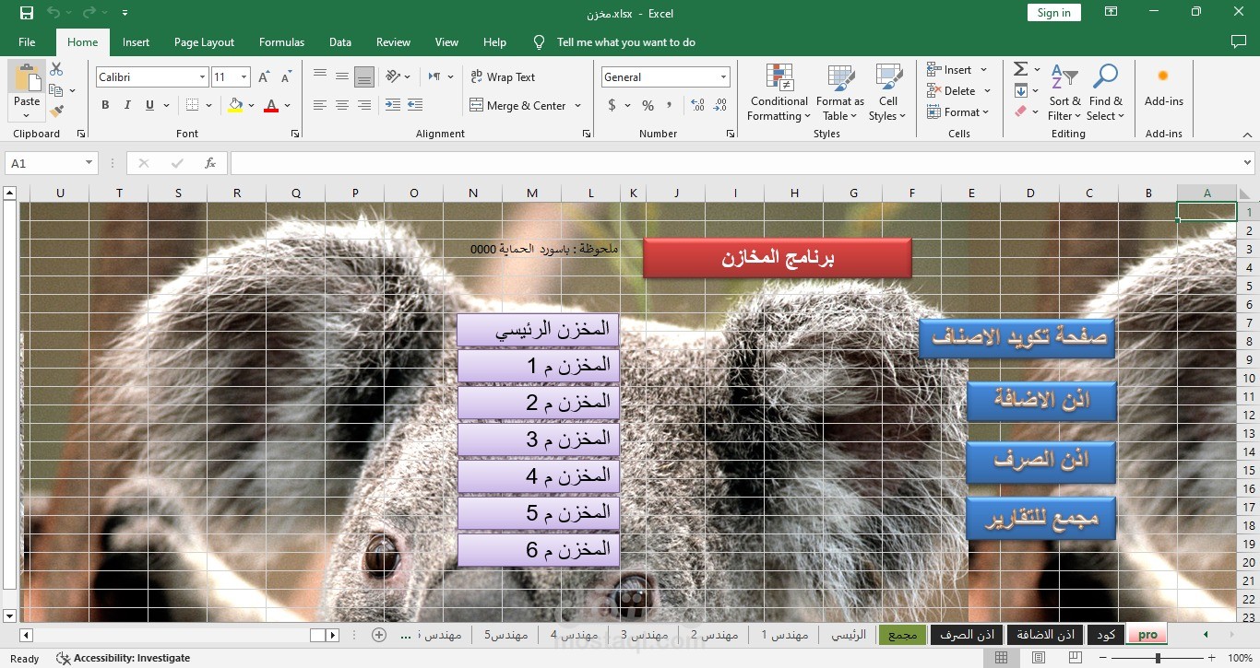1260x668 pixels.
Task: Switch to Page Layout view in status bar
Action: (1039, 658)
